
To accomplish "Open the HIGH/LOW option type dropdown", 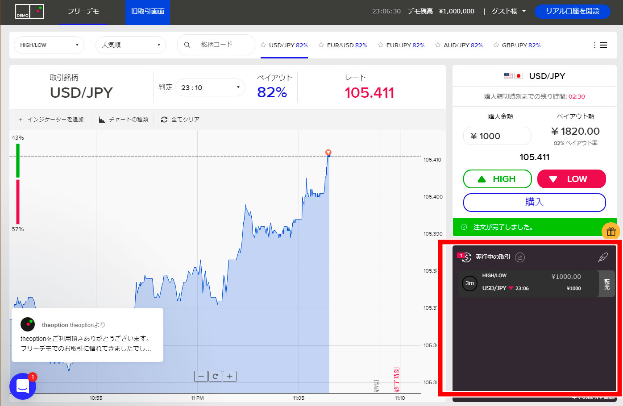I will [49, 45].
